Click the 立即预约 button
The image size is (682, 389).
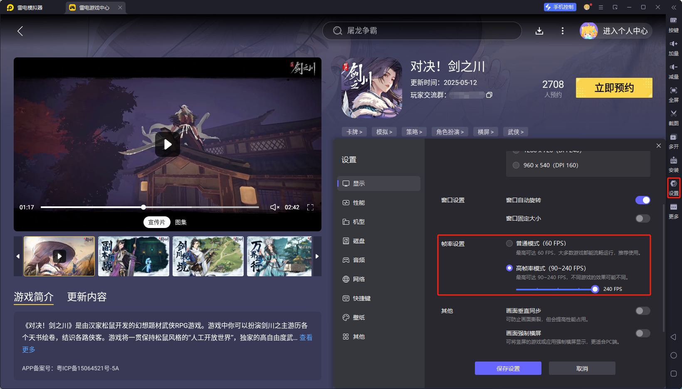(614, 88)
